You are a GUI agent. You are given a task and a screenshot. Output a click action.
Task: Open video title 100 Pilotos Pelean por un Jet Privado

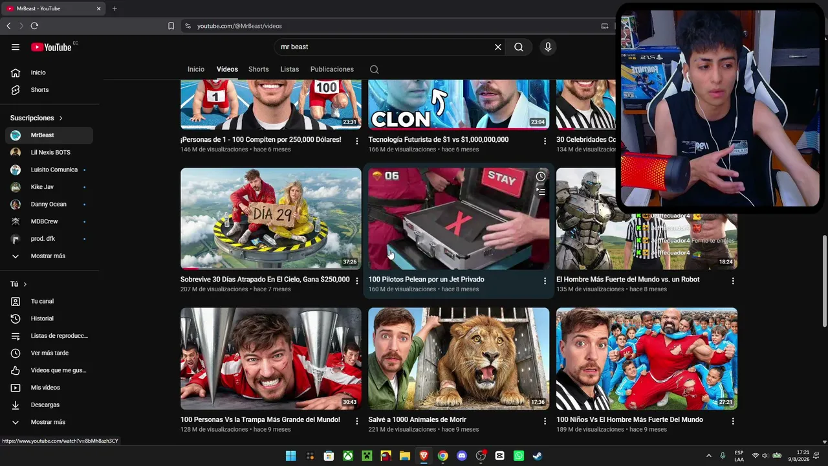click(x=426, y=280)
